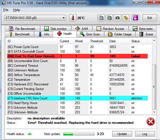Click the camera save screenshot icon

point(117,18)
